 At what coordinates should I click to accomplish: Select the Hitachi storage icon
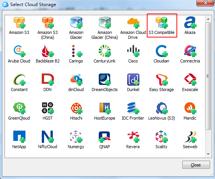(76, 108)
